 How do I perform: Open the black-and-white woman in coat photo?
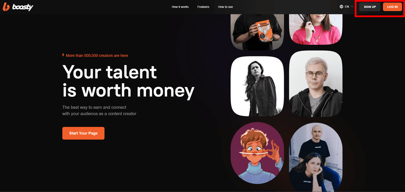(x=257, y=87)
